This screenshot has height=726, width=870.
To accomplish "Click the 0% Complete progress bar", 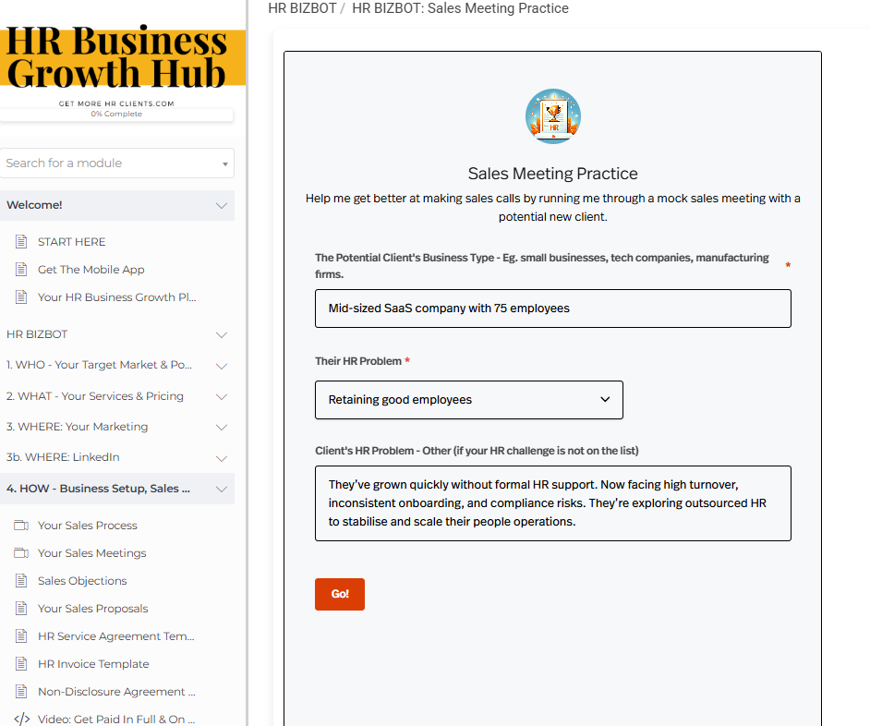I will point(116,114).
